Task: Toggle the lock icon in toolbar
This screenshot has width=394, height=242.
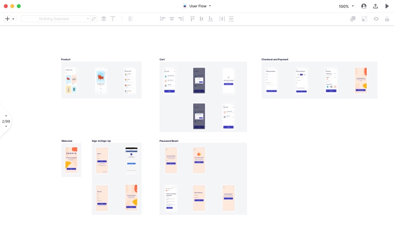Action: click(x=387, y=19)
